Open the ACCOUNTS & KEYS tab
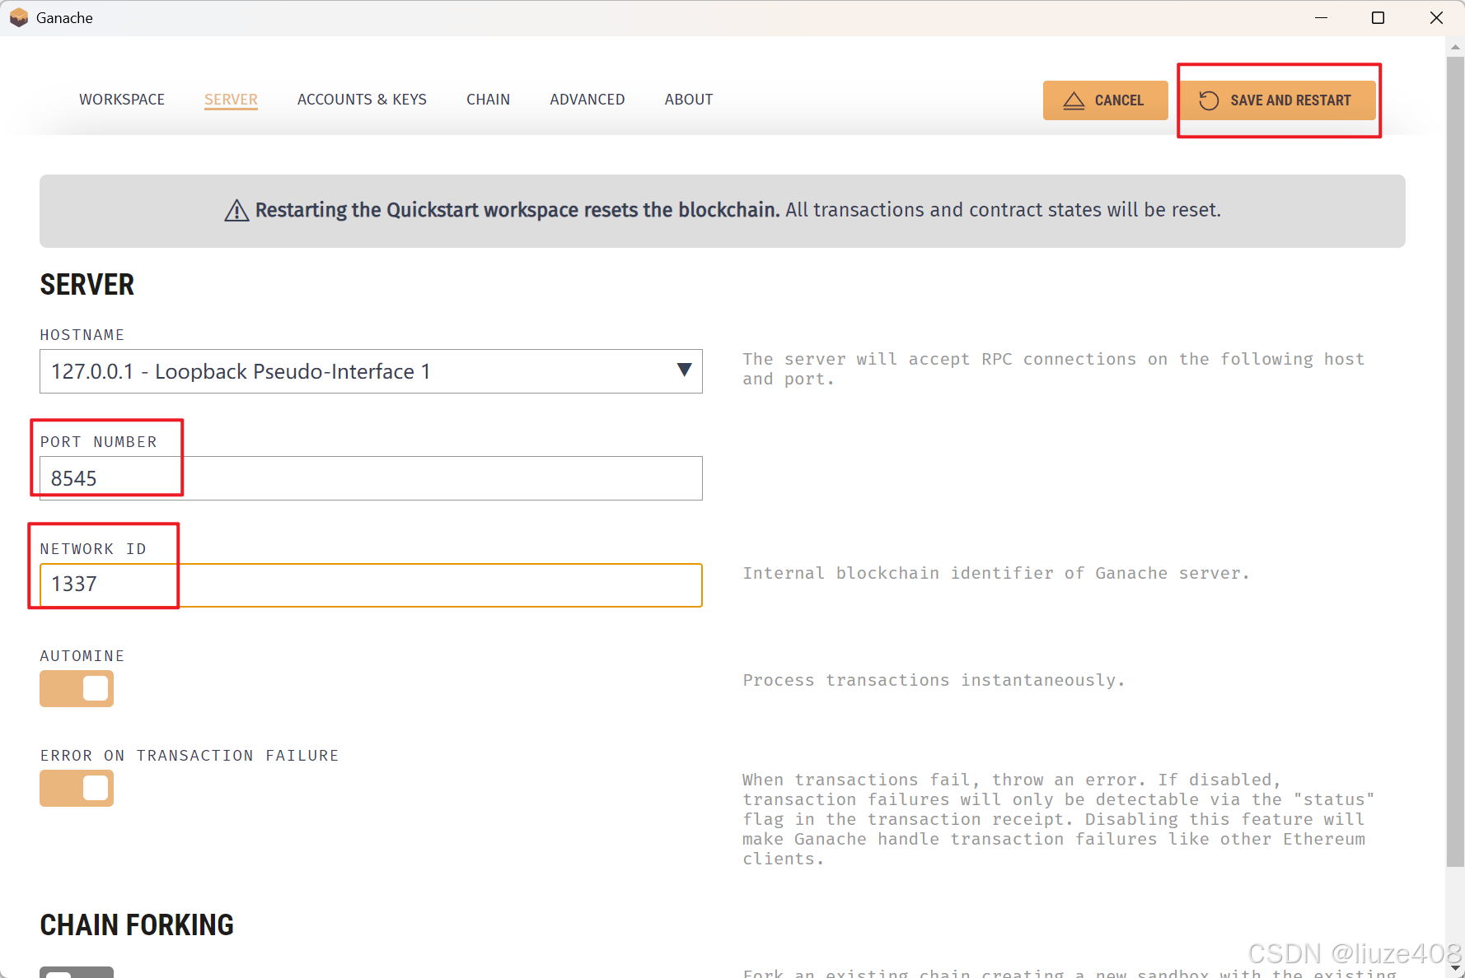1465x978 pixels. point(362,100)
